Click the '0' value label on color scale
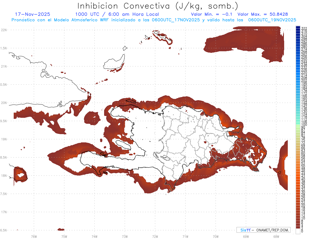 coord(302,231)
